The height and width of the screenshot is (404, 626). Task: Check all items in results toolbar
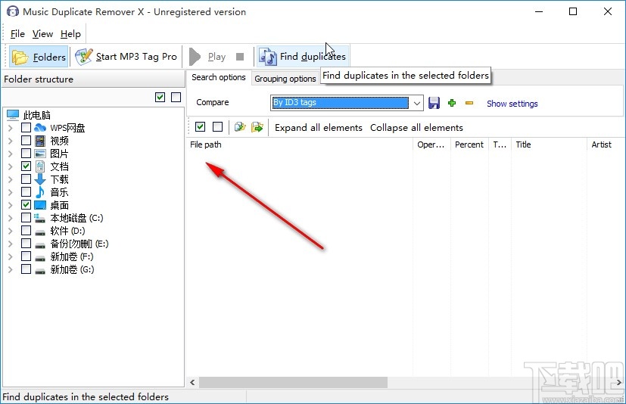tap(201, 127)
